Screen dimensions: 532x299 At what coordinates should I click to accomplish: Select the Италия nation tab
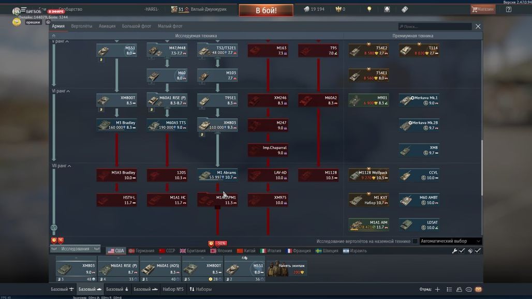click(x=271, y=251)
